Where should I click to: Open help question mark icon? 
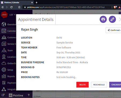[29, 95]
